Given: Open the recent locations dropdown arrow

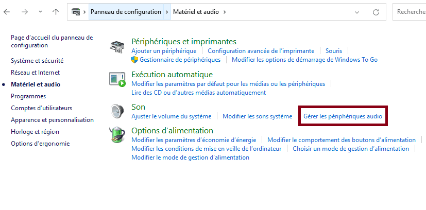Looking at the screenshot, I should [40, 11].
